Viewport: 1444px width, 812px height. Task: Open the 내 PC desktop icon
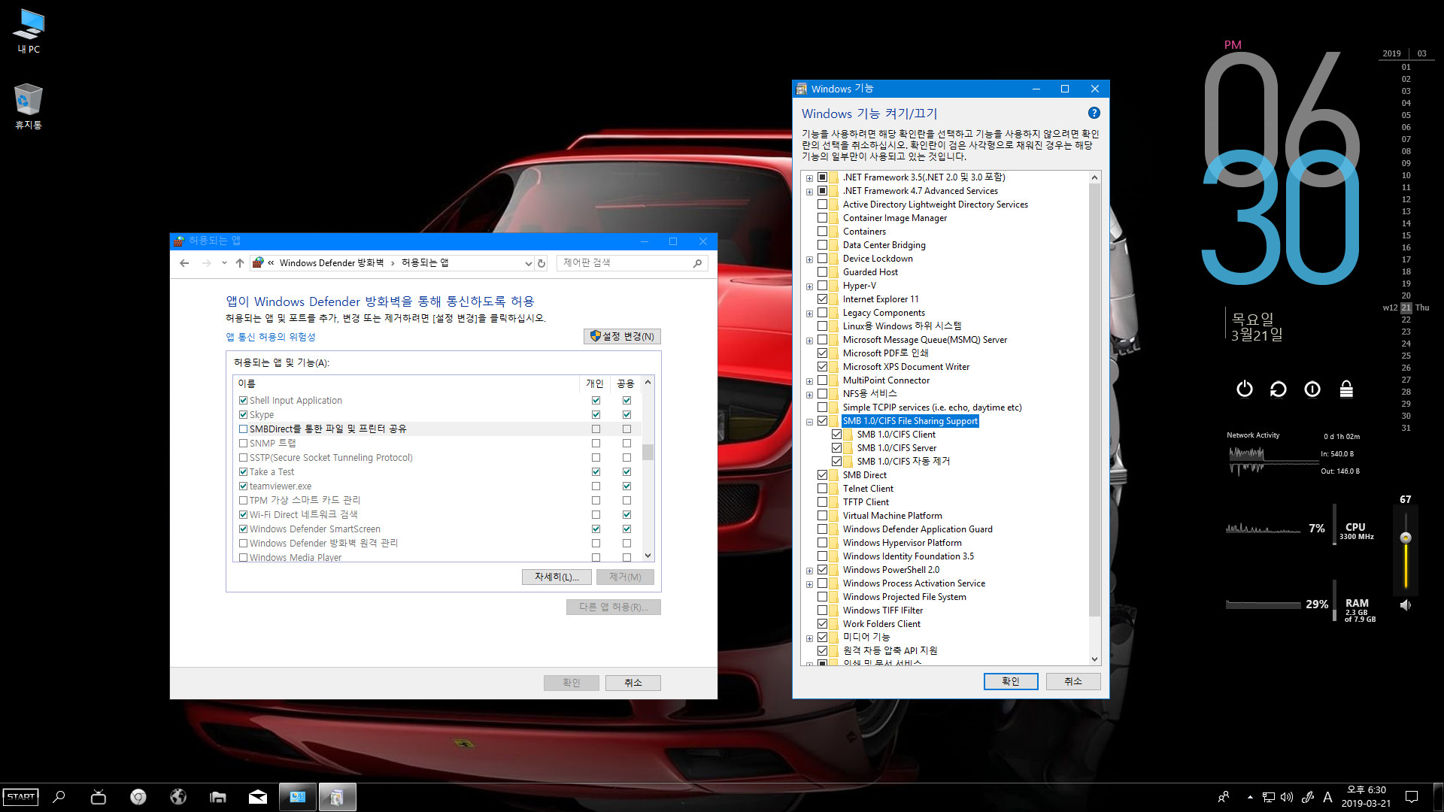(x=29, y=31)
